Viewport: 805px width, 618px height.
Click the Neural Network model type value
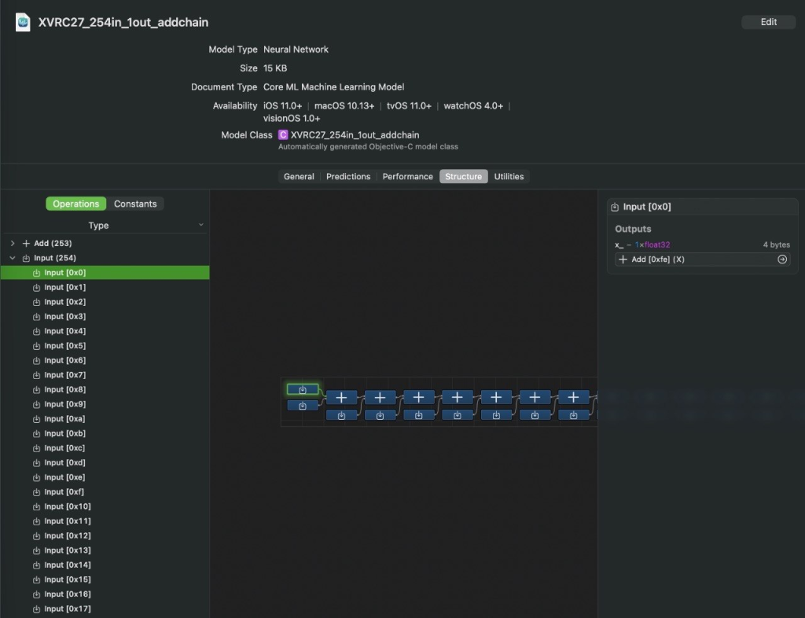pos(296,50)
